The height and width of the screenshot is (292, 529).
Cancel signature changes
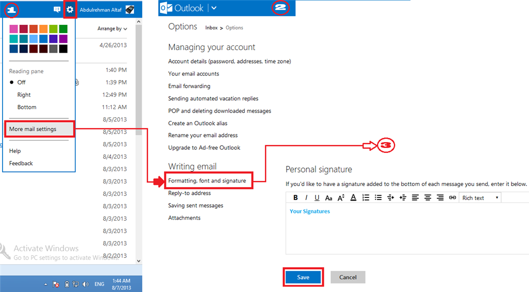tap(348, 277)
